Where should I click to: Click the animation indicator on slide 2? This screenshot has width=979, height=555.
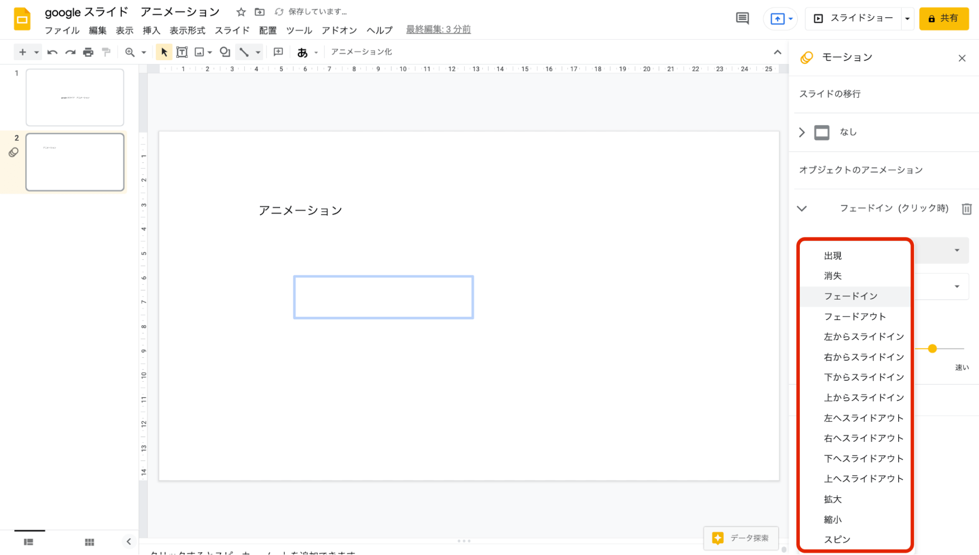[14, 153]
